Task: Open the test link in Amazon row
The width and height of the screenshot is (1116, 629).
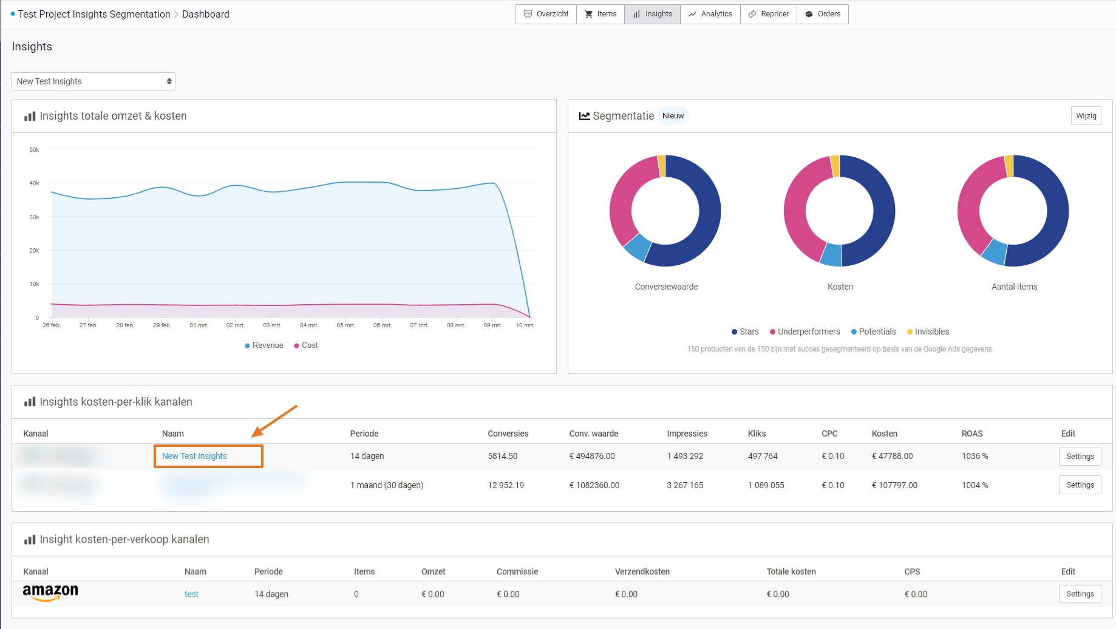Action: tap(191, 594)
